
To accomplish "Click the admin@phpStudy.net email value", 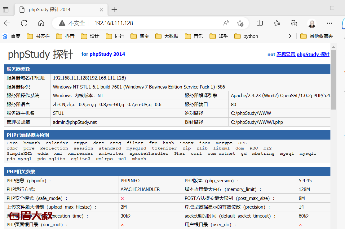I will [x=75, y=122].
